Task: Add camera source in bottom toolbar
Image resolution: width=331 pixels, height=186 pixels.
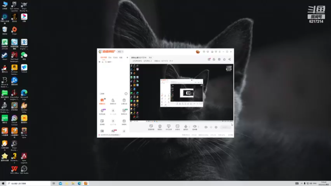Action: 160,127
